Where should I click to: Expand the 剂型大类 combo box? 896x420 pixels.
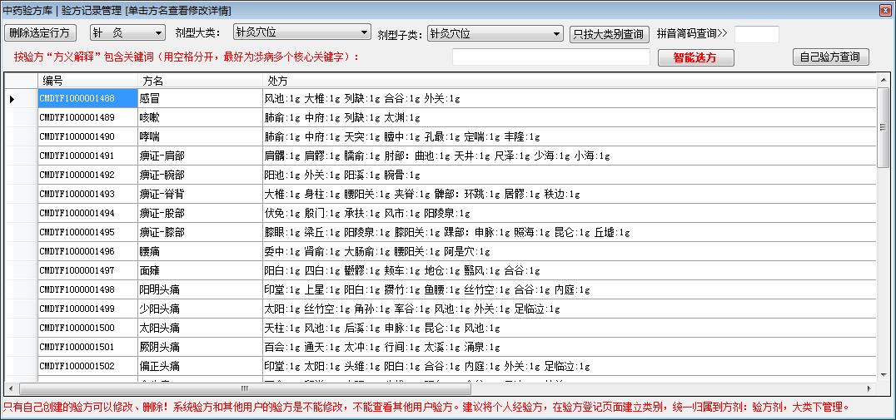point(364,32)
